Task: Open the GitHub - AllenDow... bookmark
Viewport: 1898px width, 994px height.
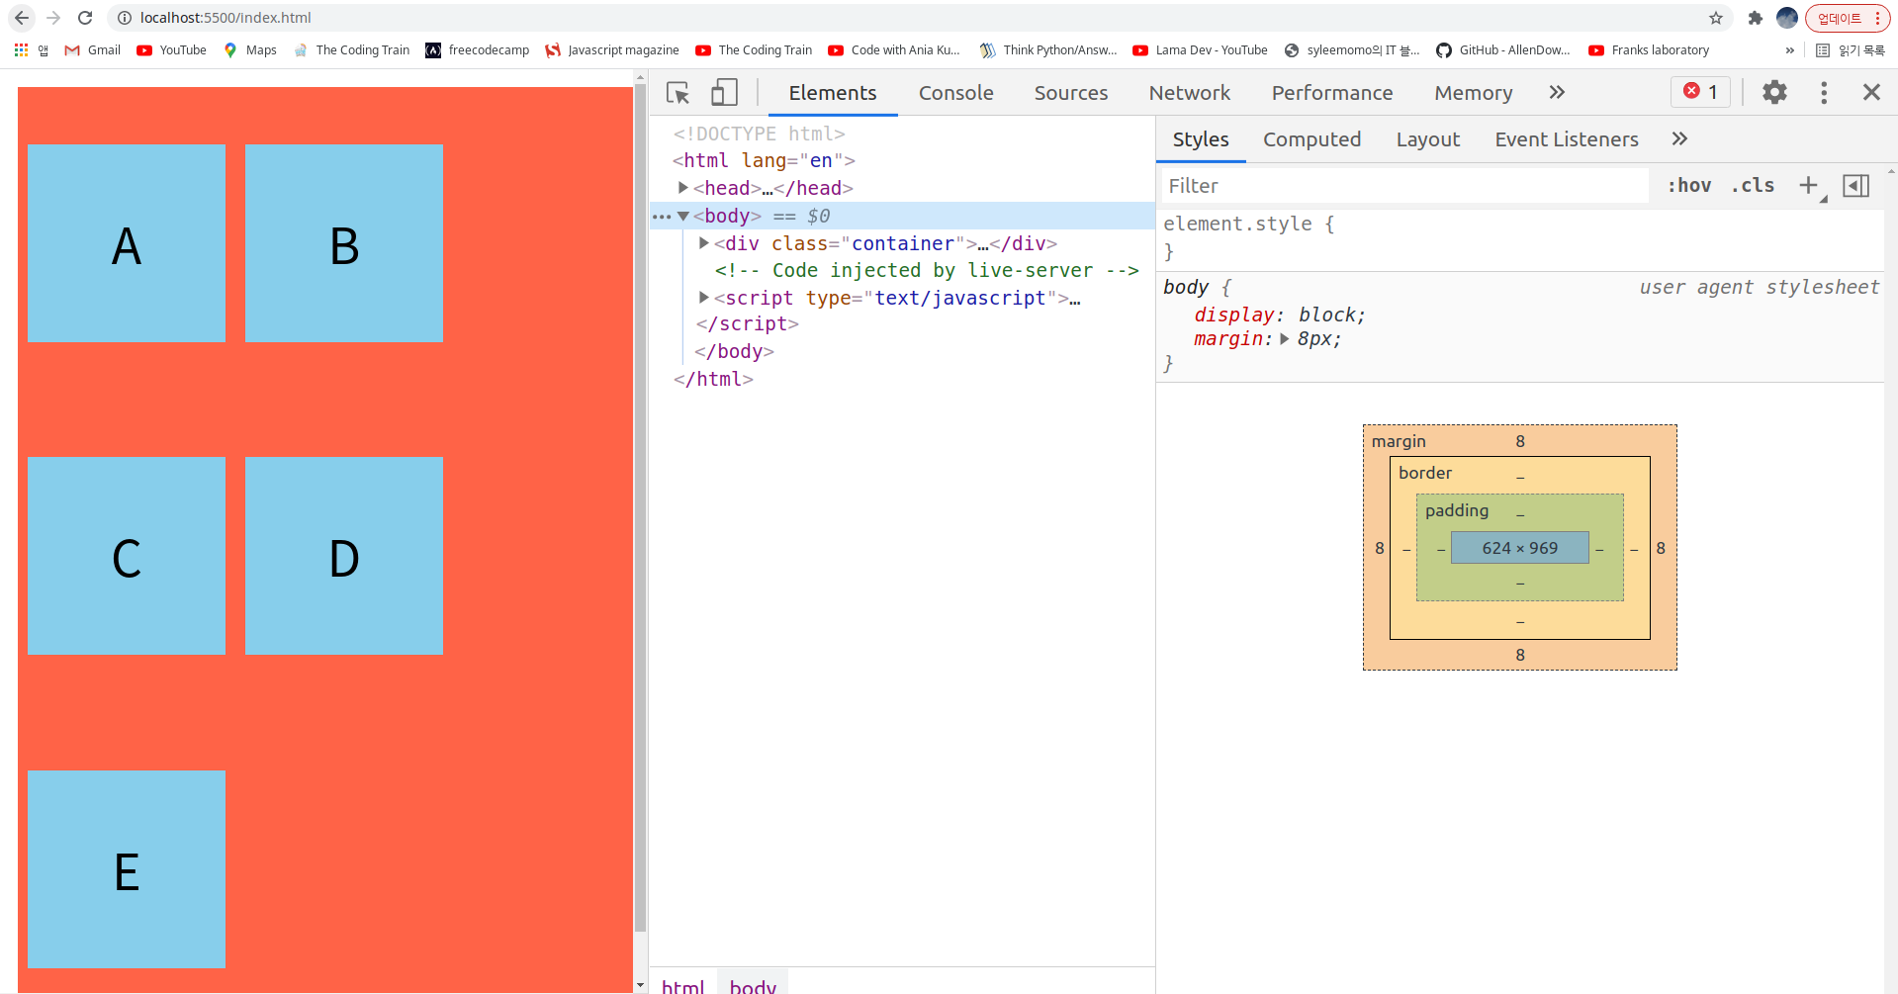Action: pos(1503,50)
